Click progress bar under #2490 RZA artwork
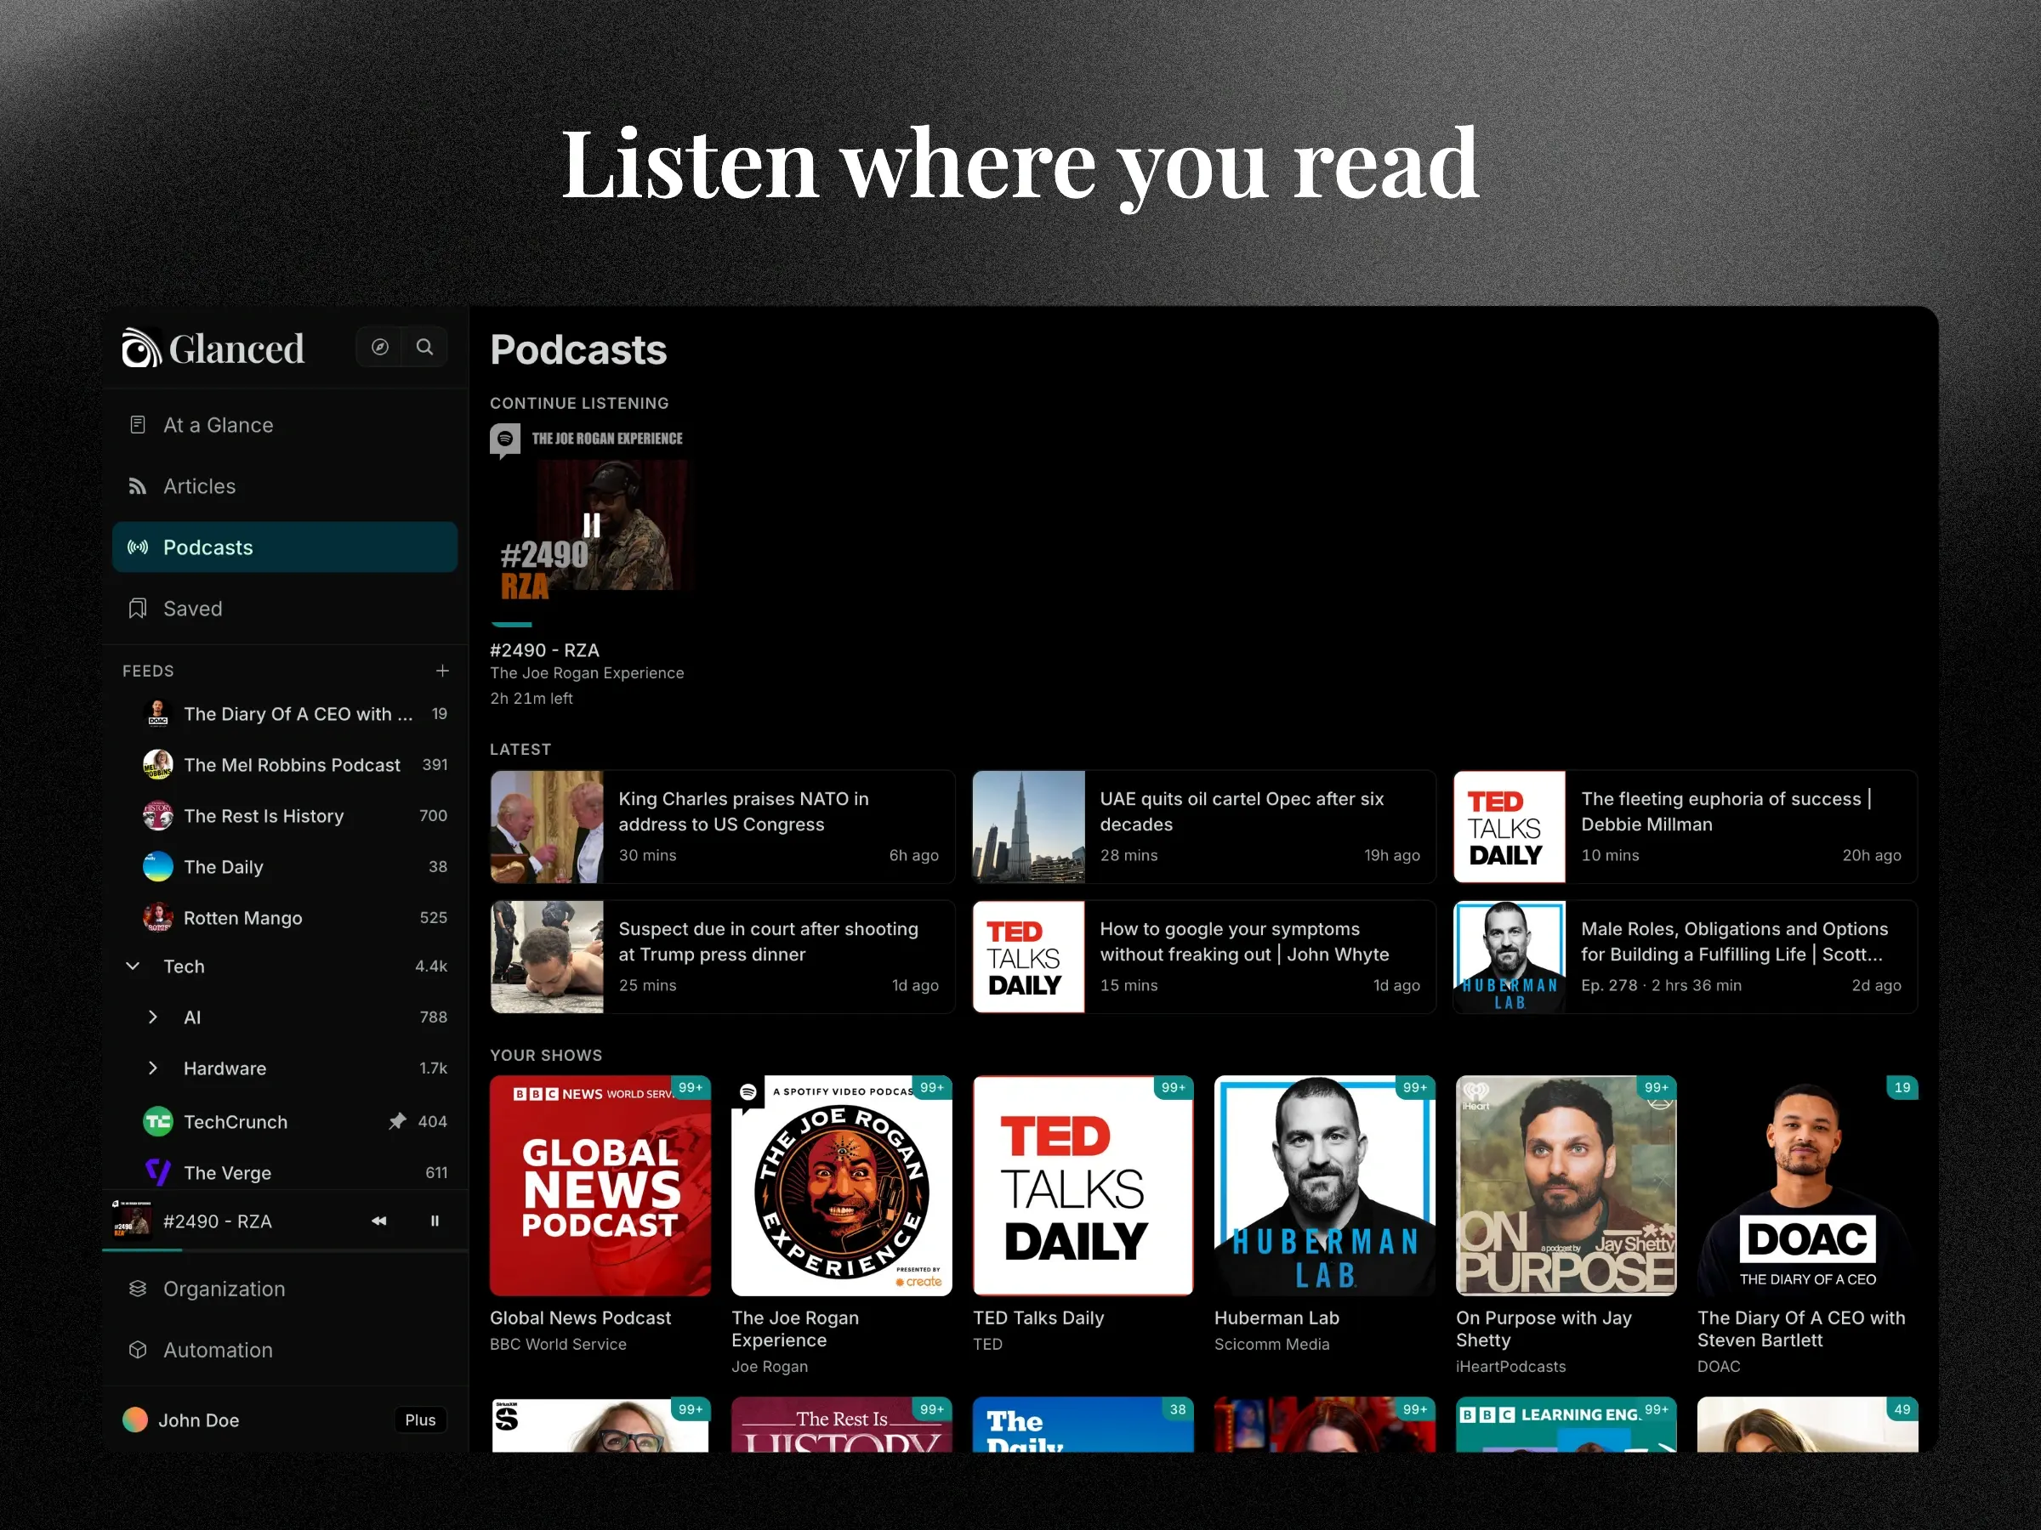Viewport: 2041px width, 1530px height. pos(591,625)
